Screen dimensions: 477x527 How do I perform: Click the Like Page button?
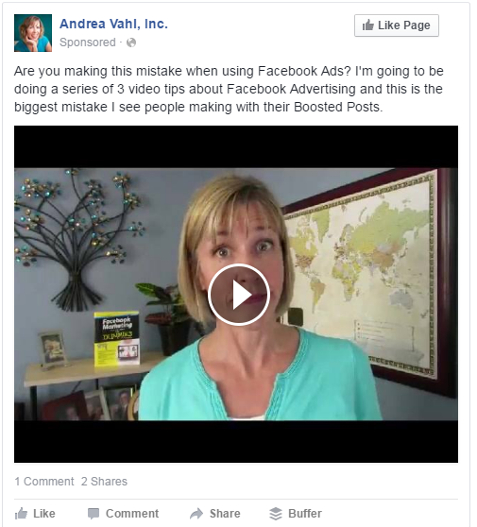click(x=397, y=25)
